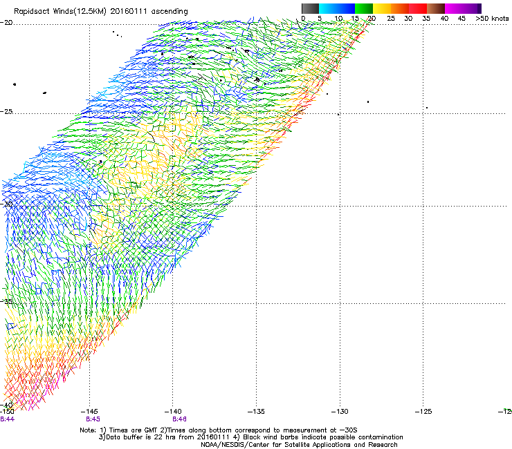Click the note line starting 'Note: 1) Times are GMT'
512x449 pixels.
[x=219, y=430]
